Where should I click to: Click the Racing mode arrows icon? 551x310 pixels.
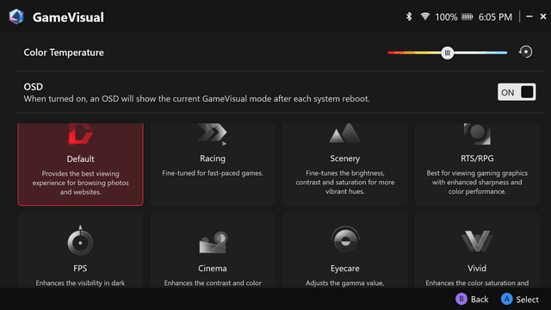pos(213,134)
